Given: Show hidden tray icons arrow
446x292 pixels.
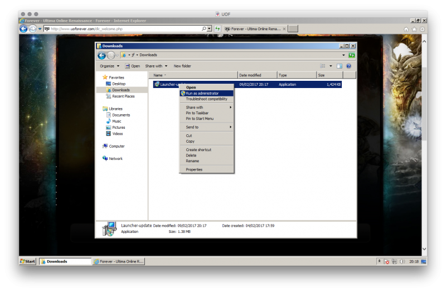Looking at the screenshot, I should coord(379,261).
